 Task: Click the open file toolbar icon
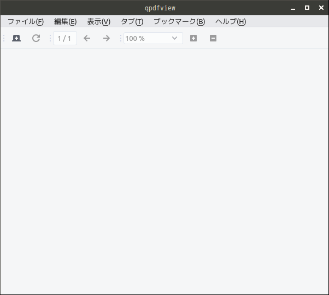[16, 38]
